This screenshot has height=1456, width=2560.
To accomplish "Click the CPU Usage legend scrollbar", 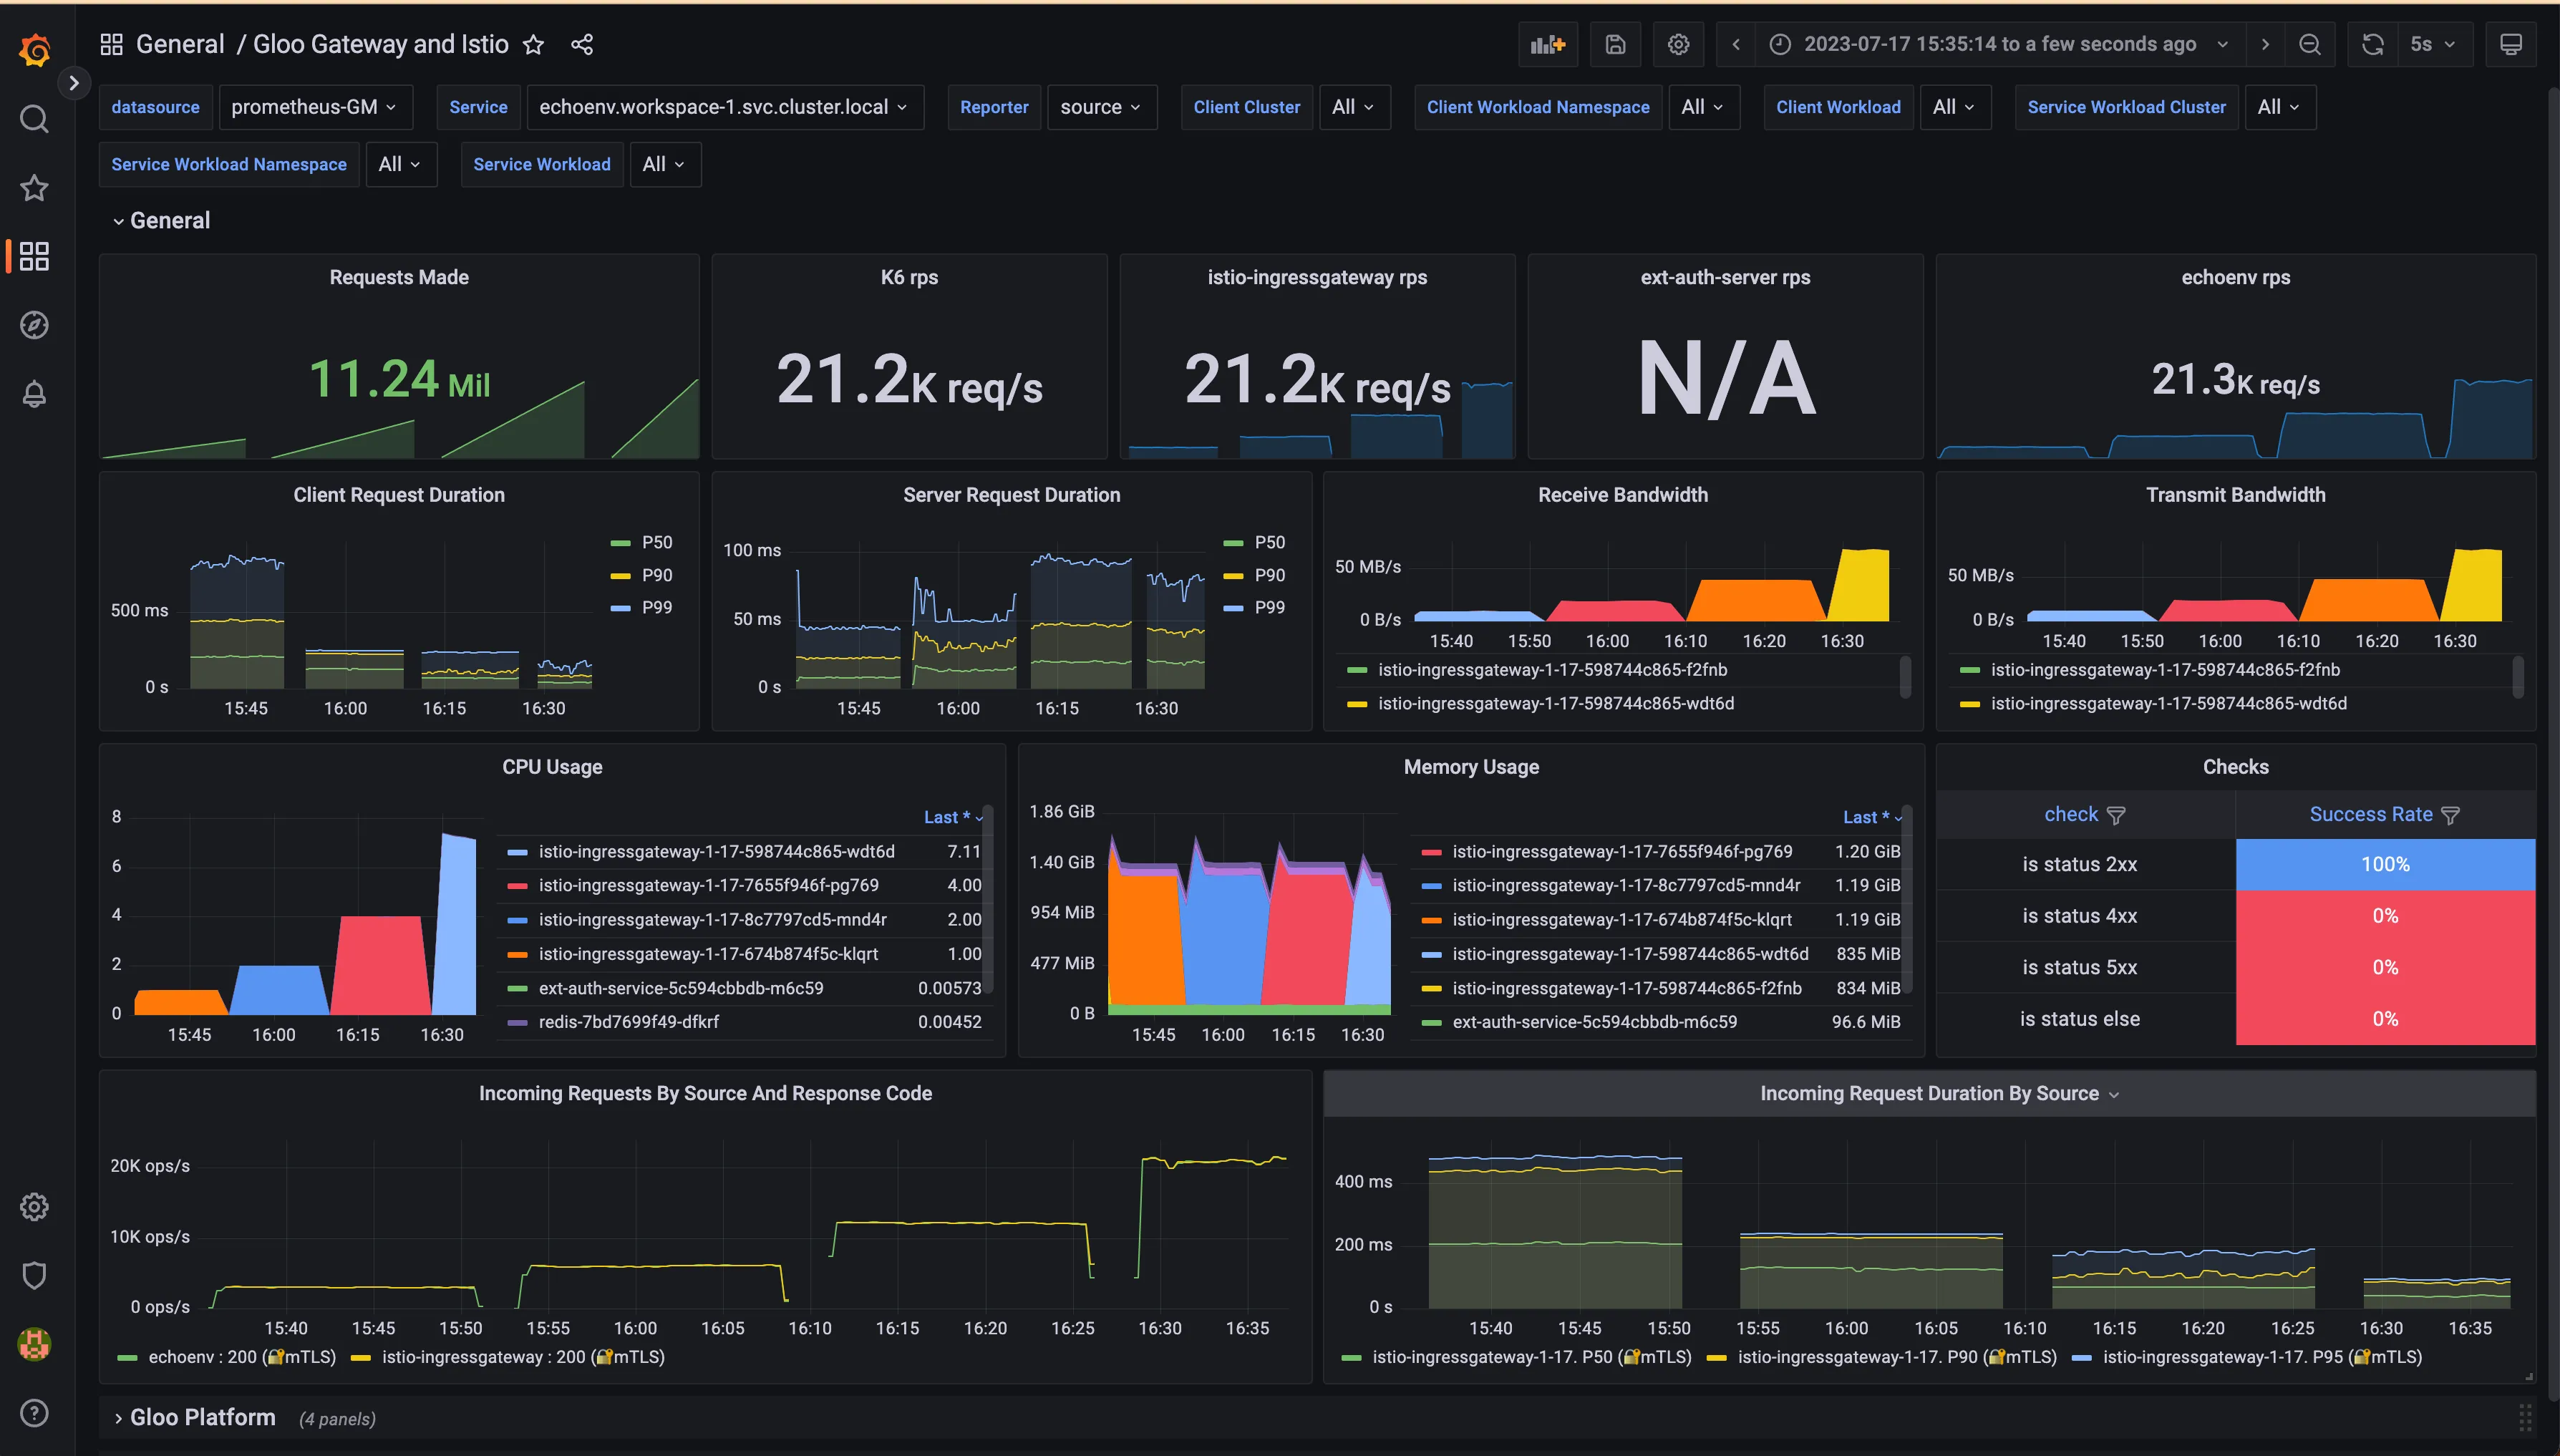I will tap(988, 900).
